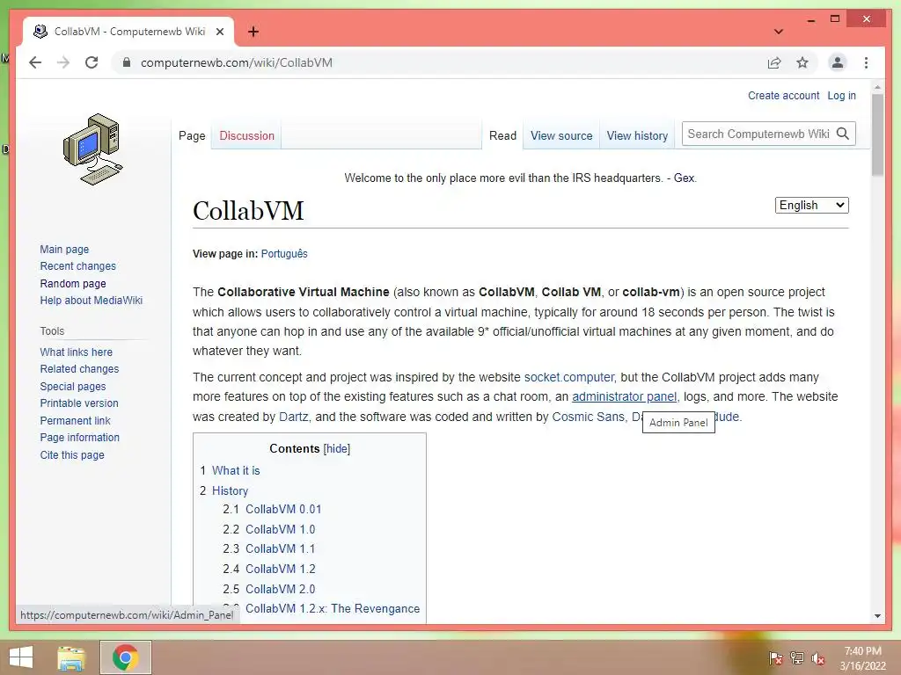The width and height of the screenshot is (901, 675).
Task: Open Help about MediaWiki
Action: tap(91, 301)
